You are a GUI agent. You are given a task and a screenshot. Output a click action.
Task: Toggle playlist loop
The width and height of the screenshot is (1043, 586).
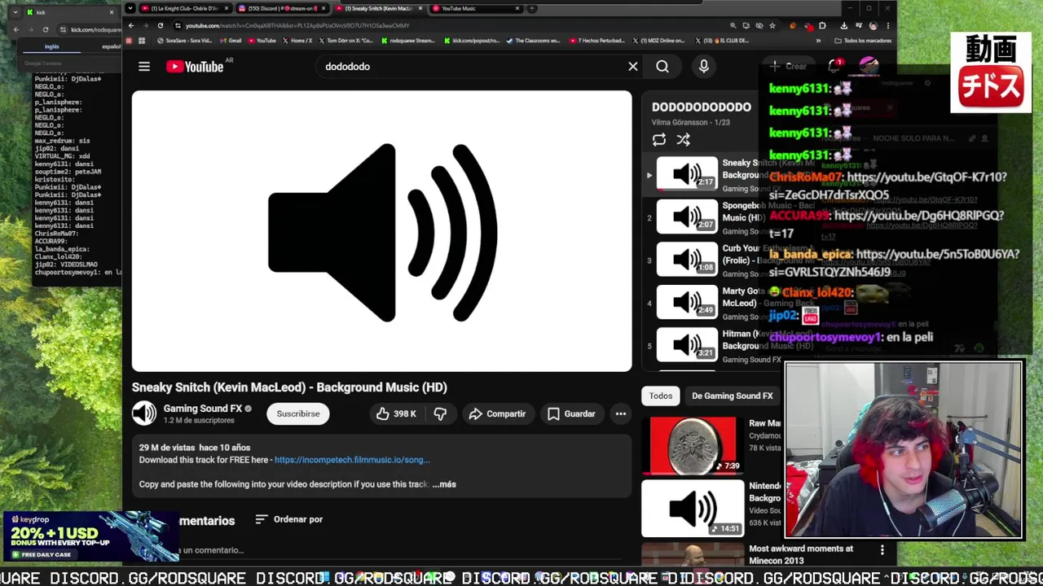(659, 140)
